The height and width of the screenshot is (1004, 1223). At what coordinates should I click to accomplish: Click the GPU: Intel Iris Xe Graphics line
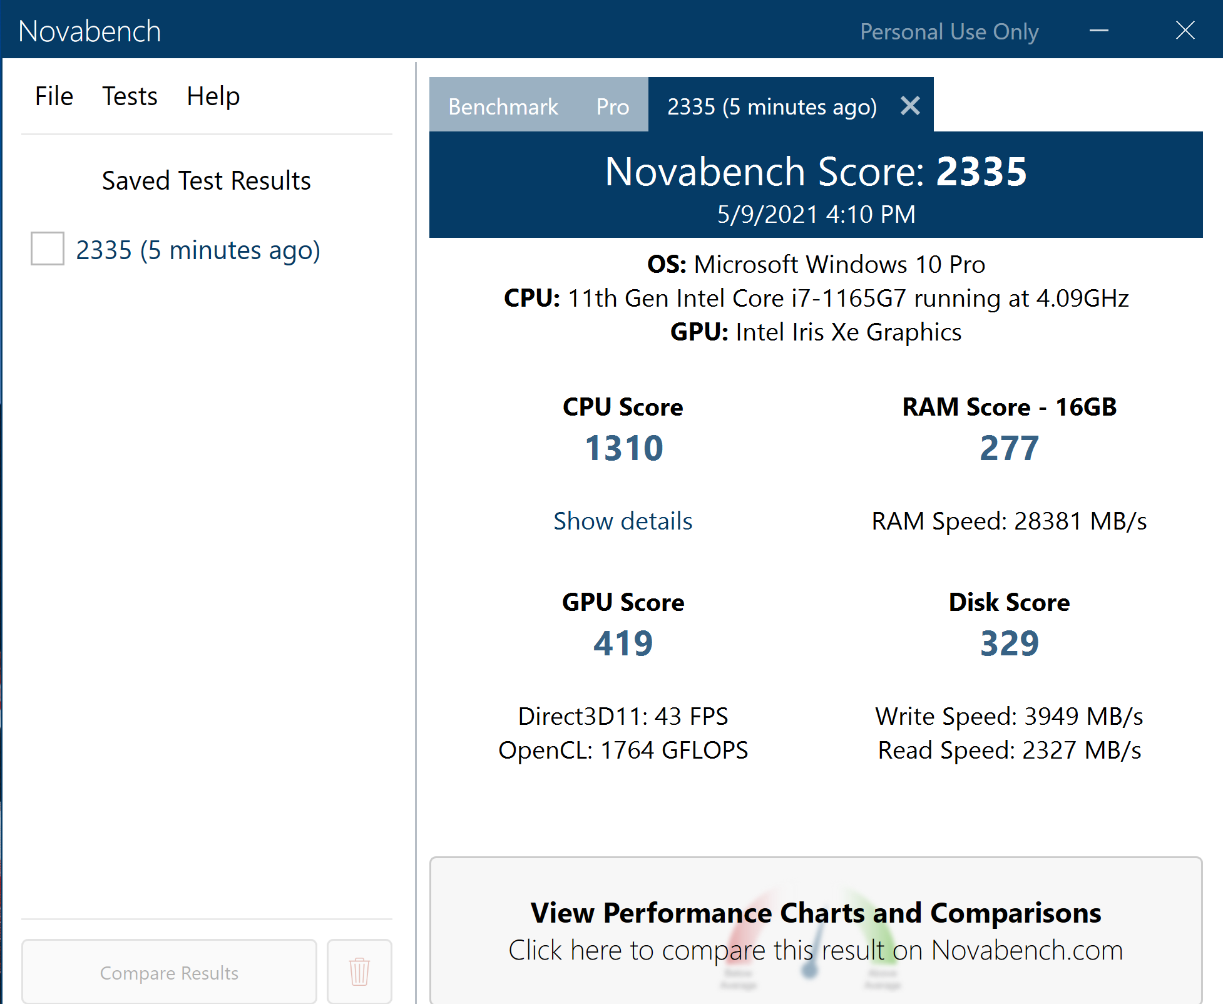pos(816,332)
